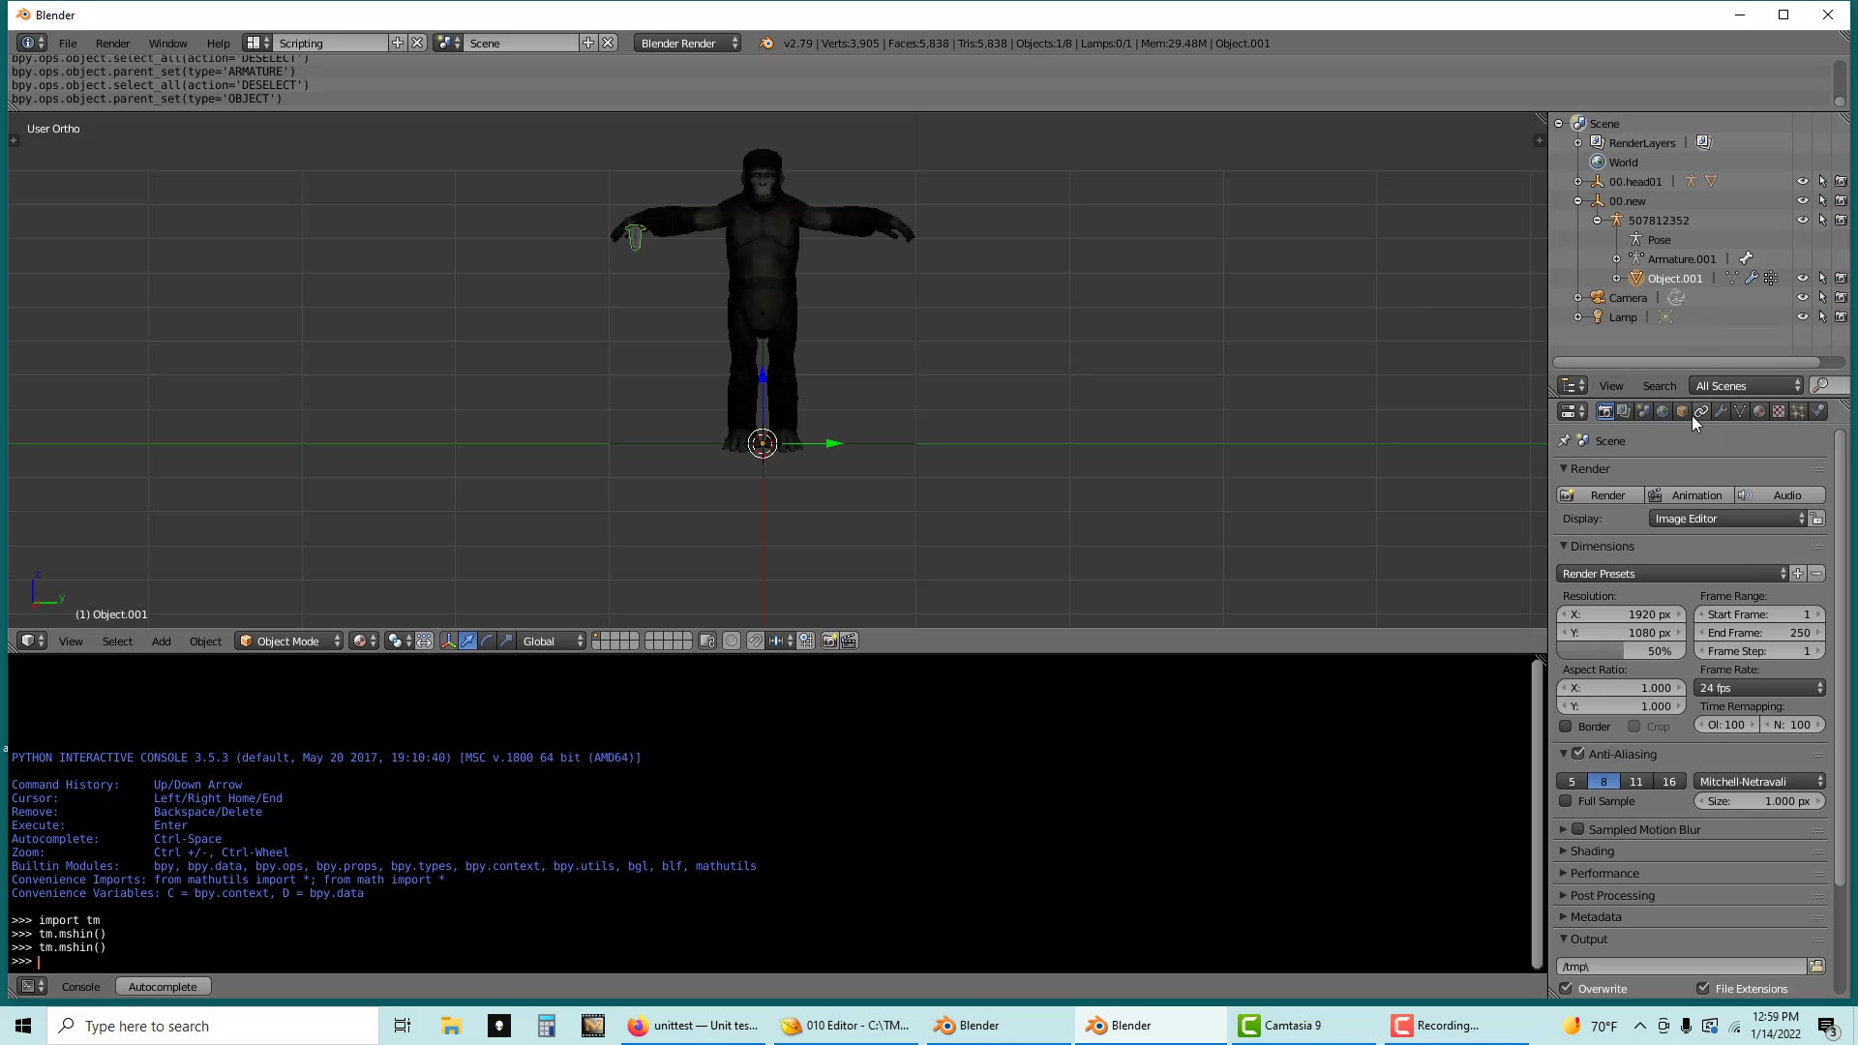Open the Object Mode dropdown
The width and height of the screenshot is (1858, 1045).
click(289, 641)
